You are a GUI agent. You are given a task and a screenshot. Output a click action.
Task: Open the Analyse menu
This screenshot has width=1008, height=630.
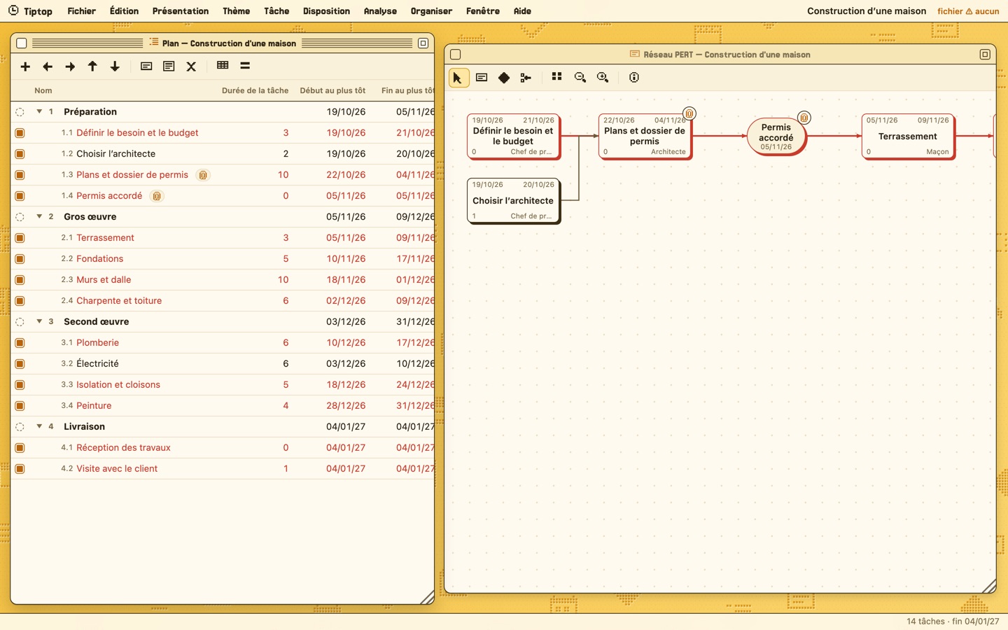380,11
